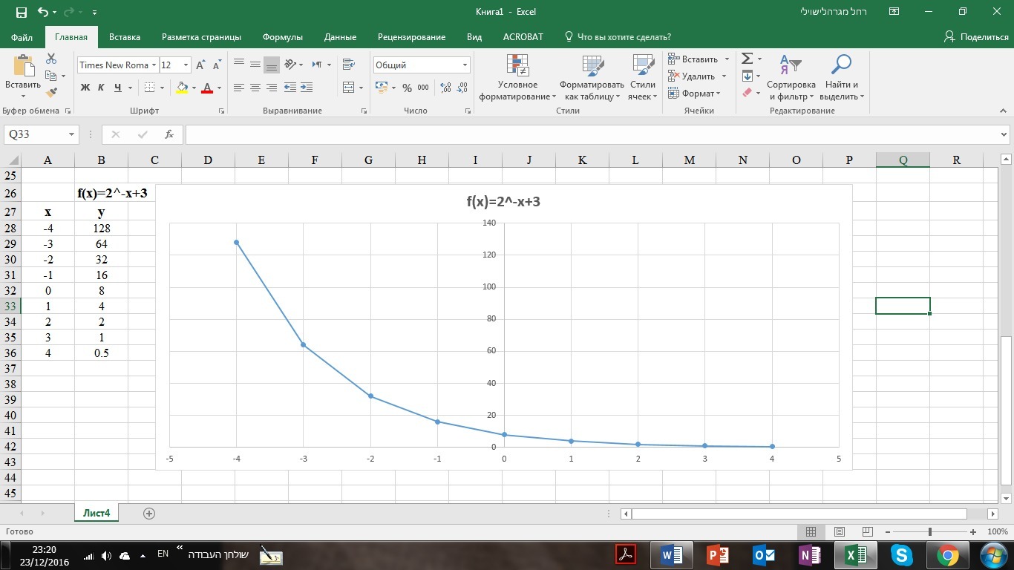This screenshot has width=1014, height=570.
Task: Click the increase font size icon
Action: tap(200, 65)
